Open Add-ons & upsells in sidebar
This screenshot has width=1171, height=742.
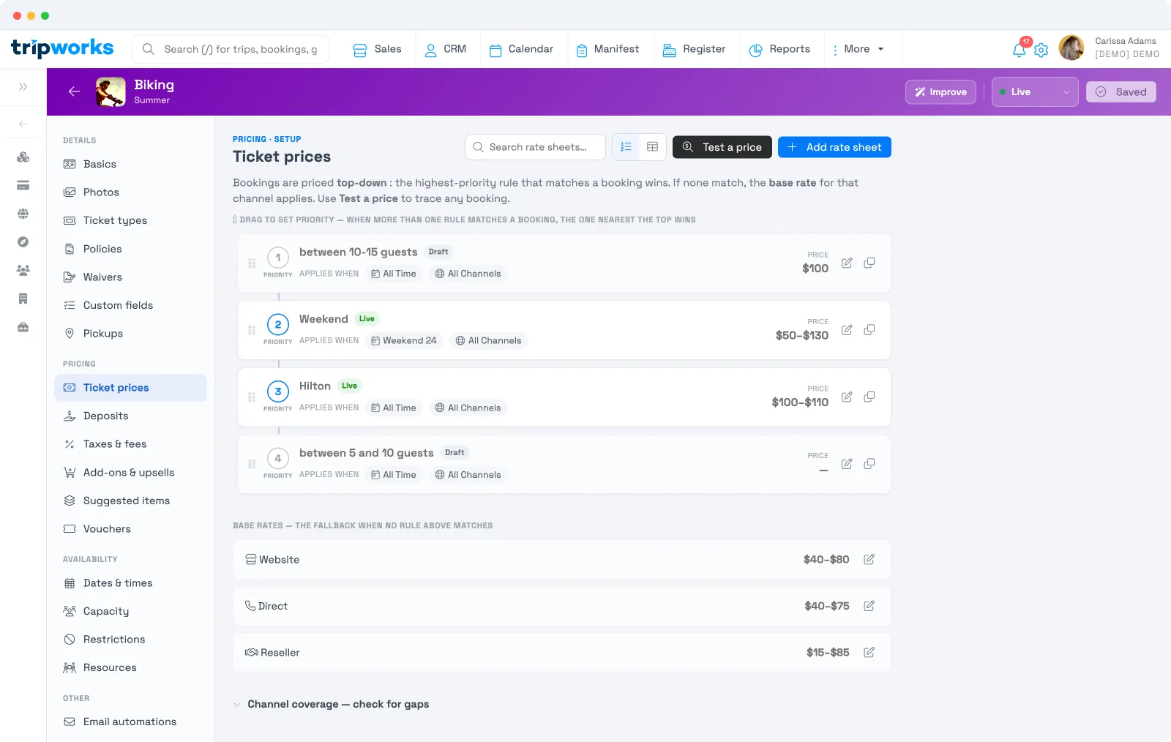click(x=130, y=472)
